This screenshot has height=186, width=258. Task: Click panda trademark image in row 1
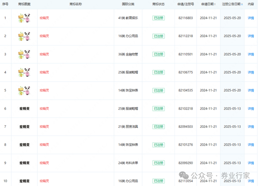pos(24,18)
